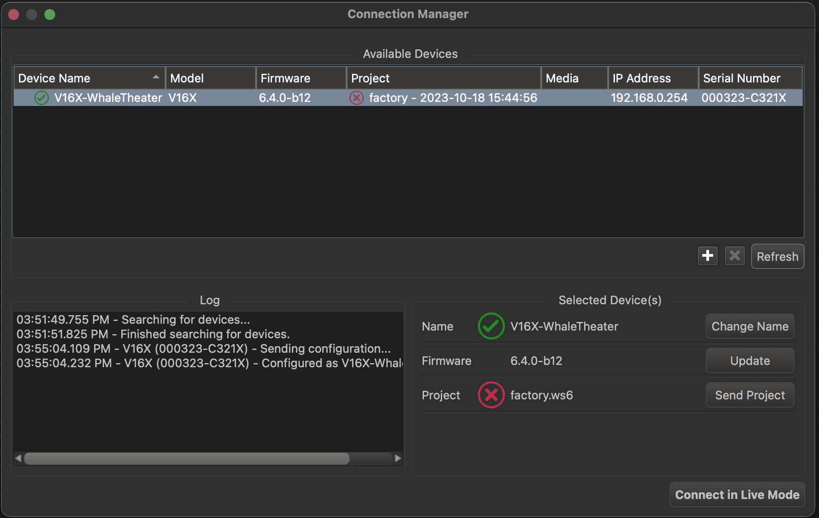Sort devices by Model column
Image resolution: width=819 pixels, height=518 pixels.
click(x=210, y=78)
